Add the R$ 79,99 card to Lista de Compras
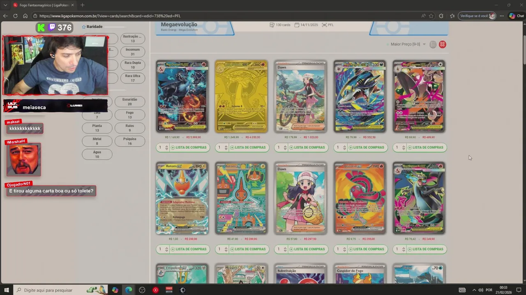This screenshot has height=295, width=526. [x=366, y=147]
